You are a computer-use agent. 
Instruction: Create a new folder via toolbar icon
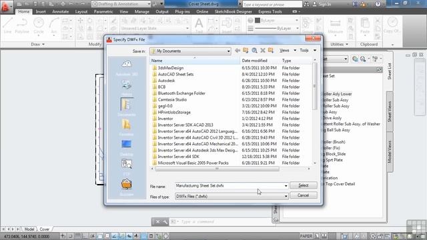(271, 51)
